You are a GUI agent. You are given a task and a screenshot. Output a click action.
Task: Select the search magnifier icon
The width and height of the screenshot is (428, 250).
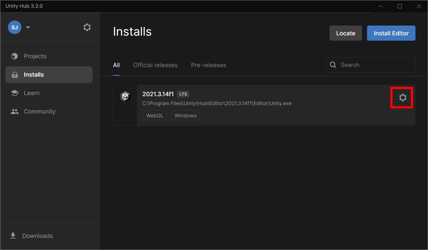[333, 65]
